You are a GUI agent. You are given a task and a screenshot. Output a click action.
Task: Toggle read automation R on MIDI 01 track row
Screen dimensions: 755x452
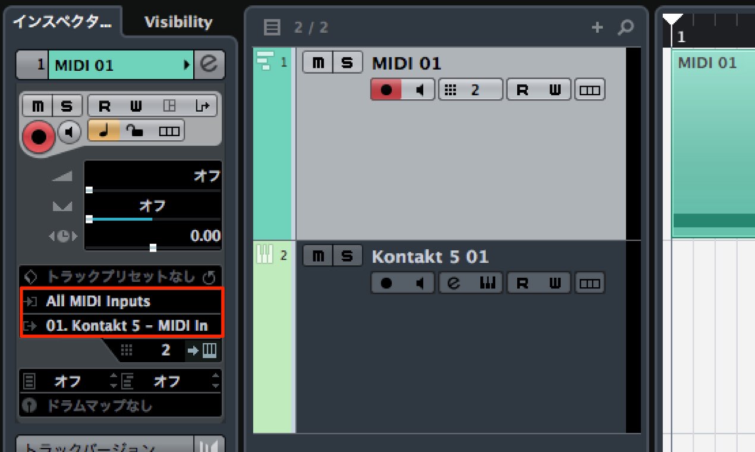pyautogui.click(x=523, y=90)
